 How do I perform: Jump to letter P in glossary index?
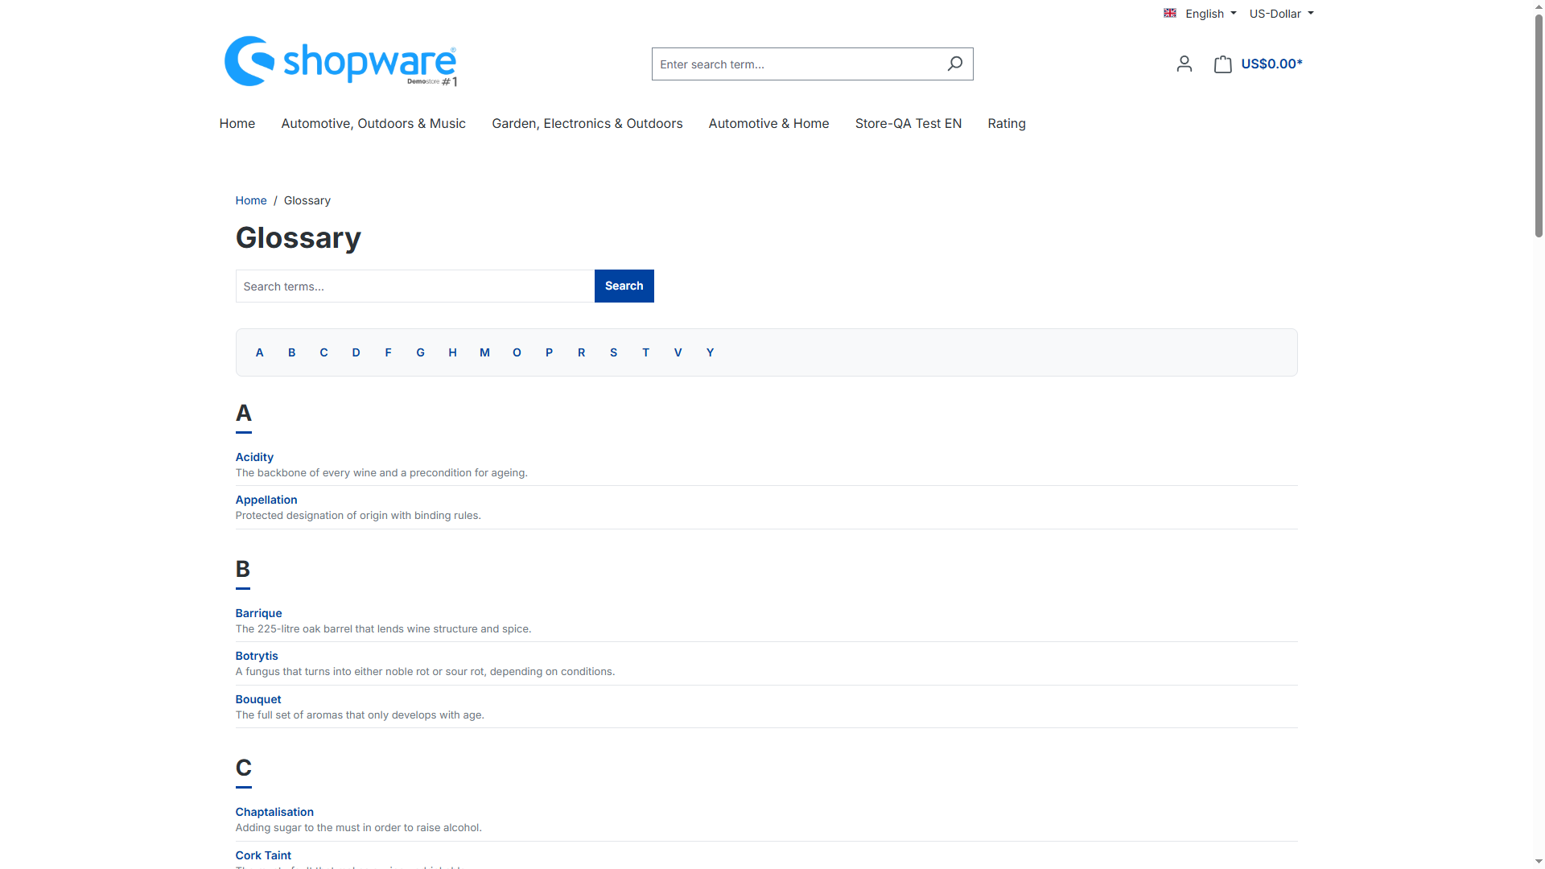point(550,352)
